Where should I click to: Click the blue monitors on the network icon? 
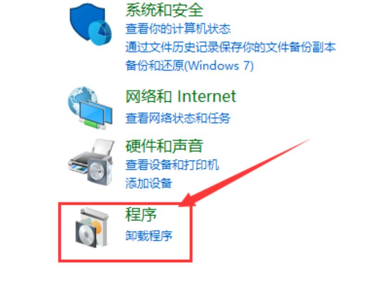click(x=96, y=114)
